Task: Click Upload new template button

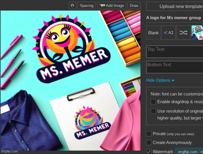Action: [x=174, y=6]
